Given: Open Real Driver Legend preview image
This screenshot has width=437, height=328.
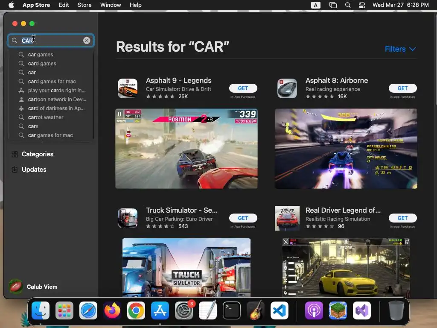Looking at the screenshot, I should tap(346, 267).
